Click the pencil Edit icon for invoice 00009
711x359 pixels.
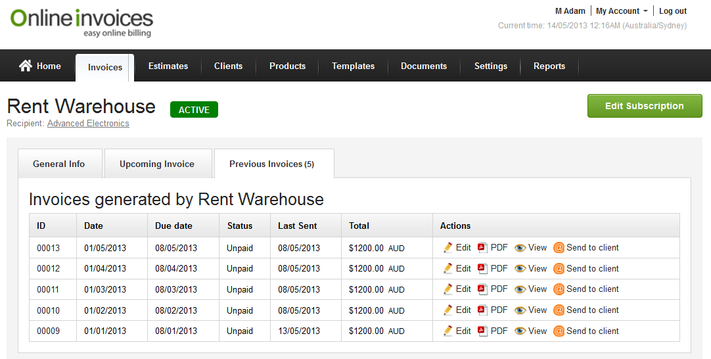448,331
